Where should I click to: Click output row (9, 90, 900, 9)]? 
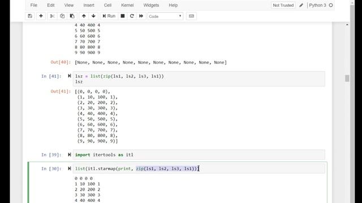(97, 141)
